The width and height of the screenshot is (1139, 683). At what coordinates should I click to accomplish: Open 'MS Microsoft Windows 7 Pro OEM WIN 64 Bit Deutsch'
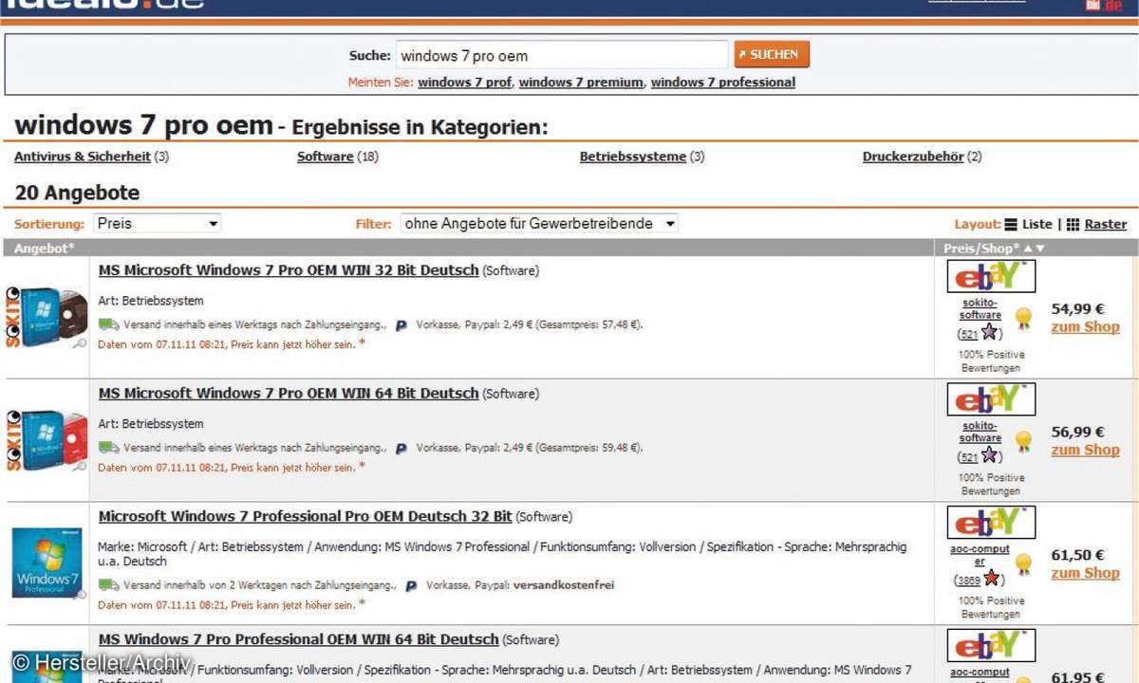click(x=289, y=394)
